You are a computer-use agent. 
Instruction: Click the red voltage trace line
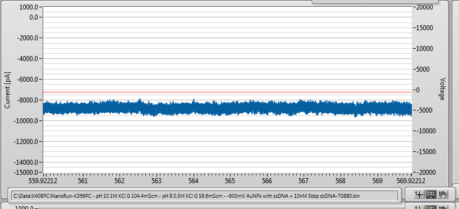[x=227, y=92]
